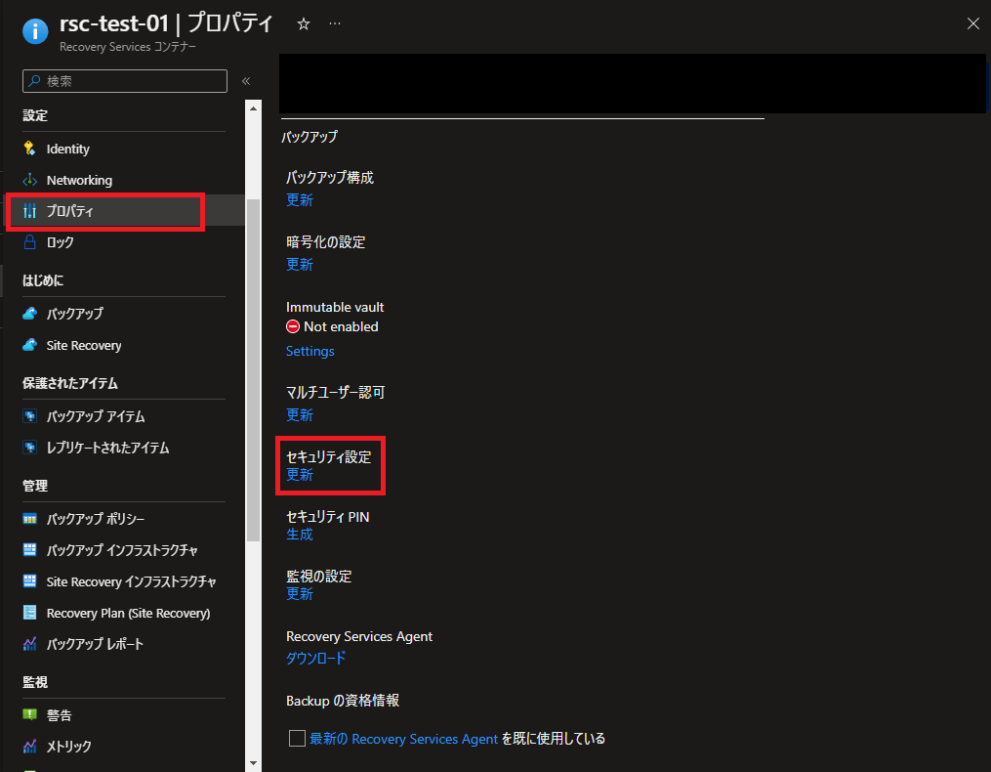991x772 pixels.
Task: Click 生成 to generate Security PIN
Action: (300, 535)
